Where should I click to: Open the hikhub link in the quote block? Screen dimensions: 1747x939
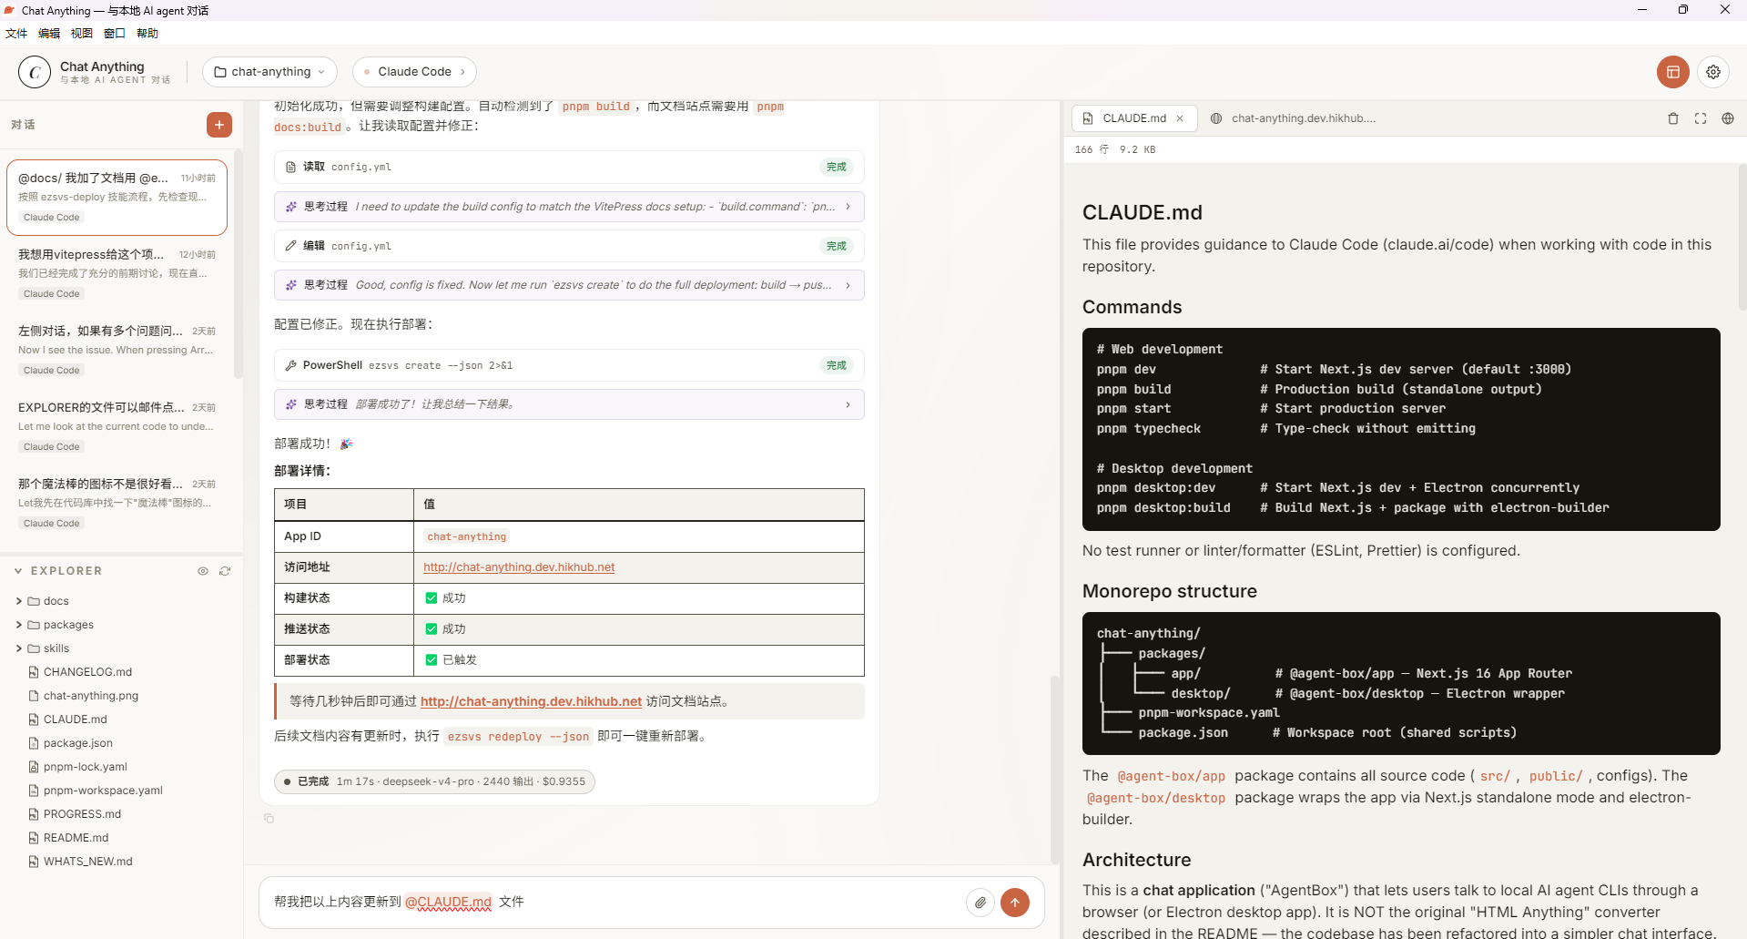pos(532,701)
